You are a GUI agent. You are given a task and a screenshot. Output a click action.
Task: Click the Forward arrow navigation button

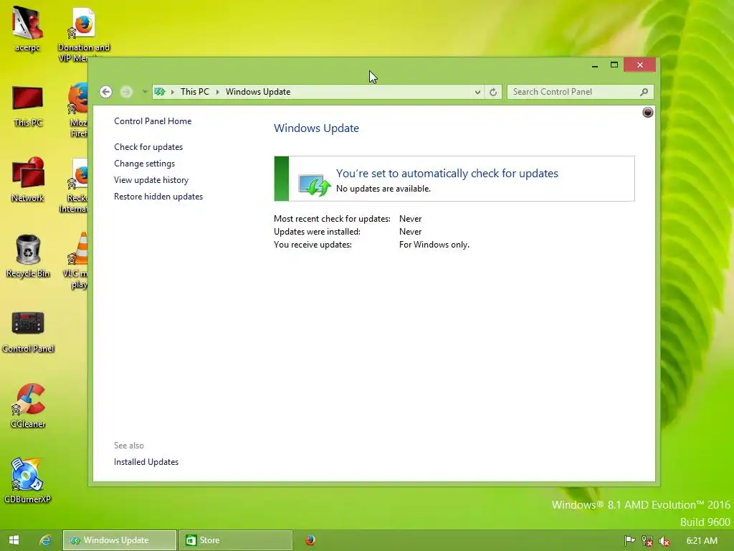pyautogui.click(x=126, y=92)
